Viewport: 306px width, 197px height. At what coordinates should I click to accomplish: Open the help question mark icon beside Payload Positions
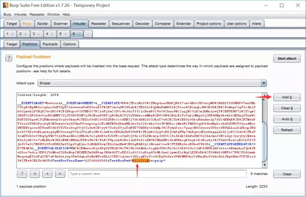pyautogui.click(x=8, y=58)
